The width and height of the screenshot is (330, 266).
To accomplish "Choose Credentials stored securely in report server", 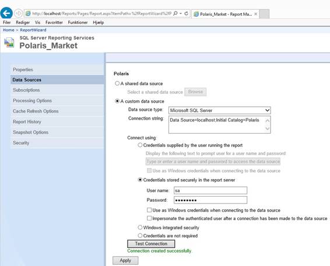I will click(140, 180).
